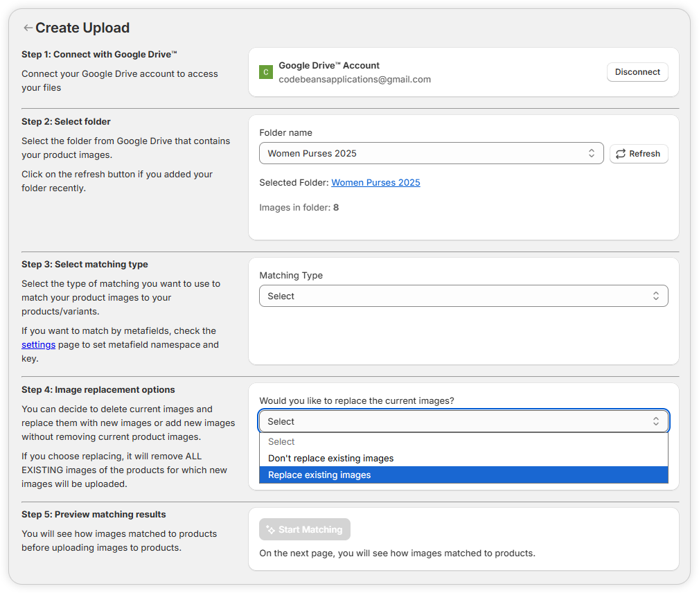Open the Women Purses 2025 selected folder link
Viewport: 699px width, 593px height.
pos(375,183)
